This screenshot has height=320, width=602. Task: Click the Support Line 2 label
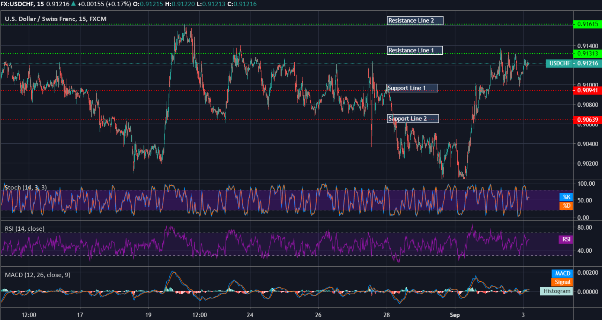click(413, 119)
